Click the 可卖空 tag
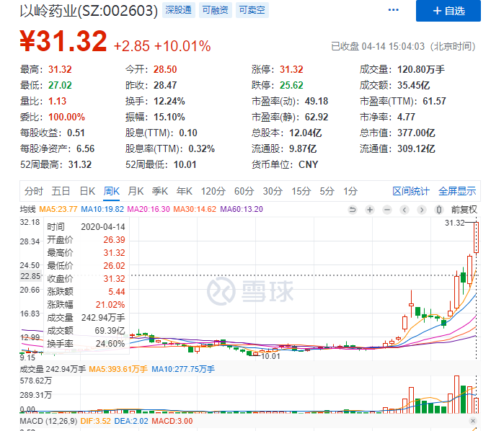The image size is (491, 431). (x=252, y=10)
